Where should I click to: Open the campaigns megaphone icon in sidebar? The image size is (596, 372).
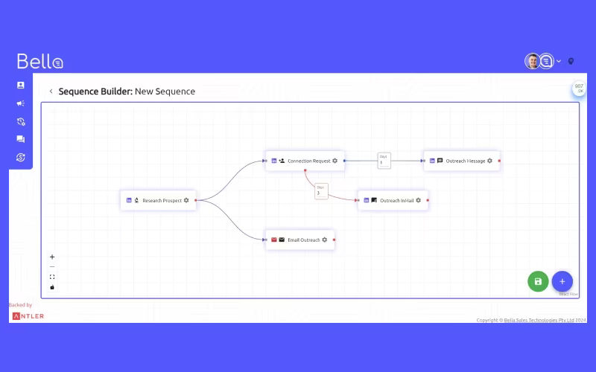pos(21,103)
